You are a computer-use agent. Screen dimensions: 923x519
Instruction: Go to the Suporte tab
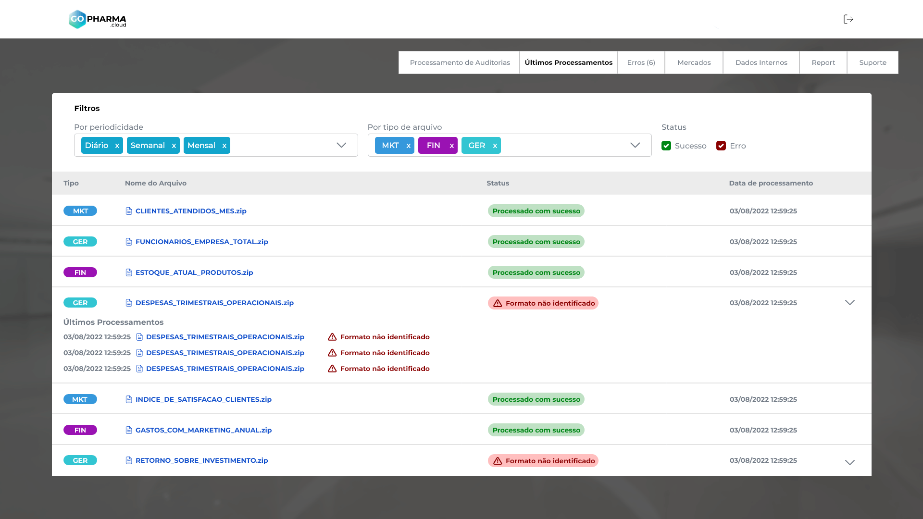coord(873,62)
